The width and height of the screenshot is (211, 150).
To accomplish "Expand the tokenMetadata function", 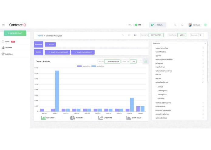I will tap(203, 52).
